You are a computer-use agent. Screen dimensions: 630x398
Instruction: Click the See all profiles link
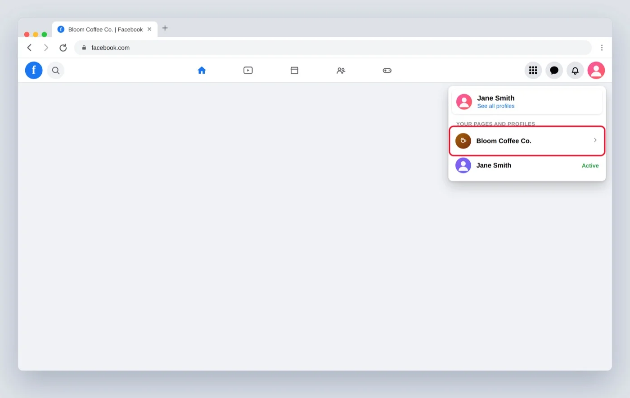pyautogui.click(x=495, y=106)
